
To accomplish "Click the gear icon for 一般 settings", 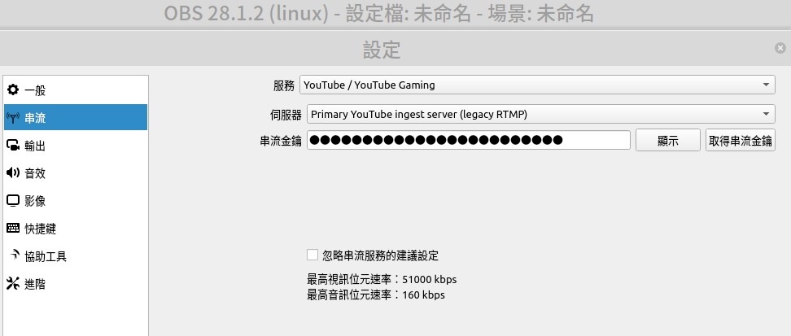I will tap(12, 90).
